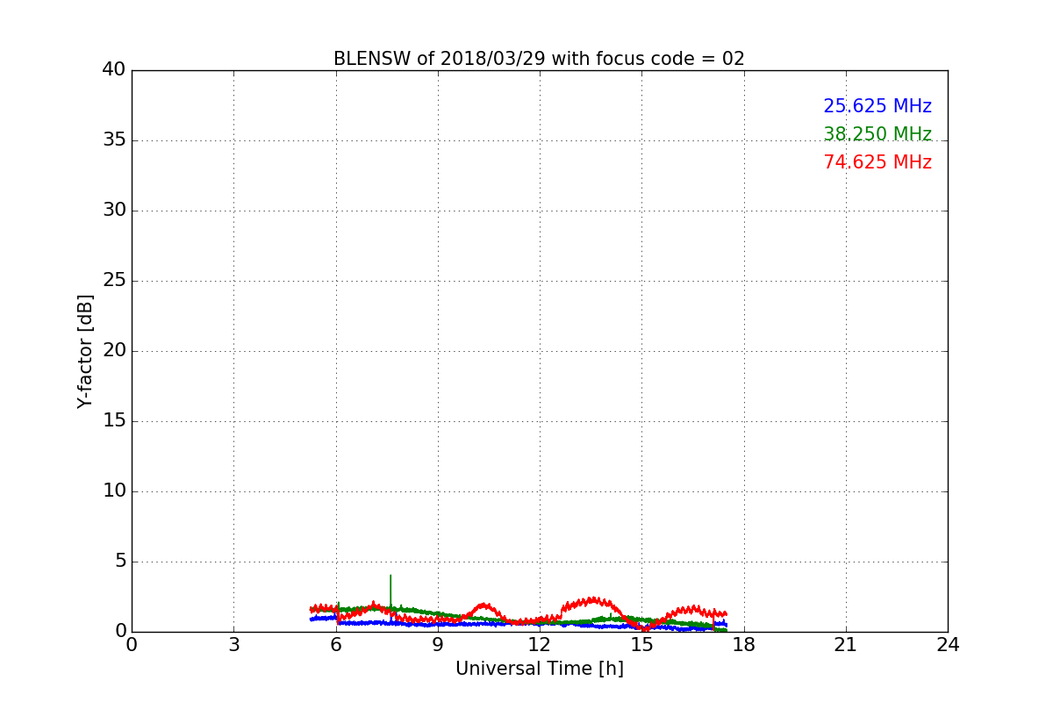Click x-axis tick label 6
The width and height of the screenshot is (1053, 702).
pos(335,645)
